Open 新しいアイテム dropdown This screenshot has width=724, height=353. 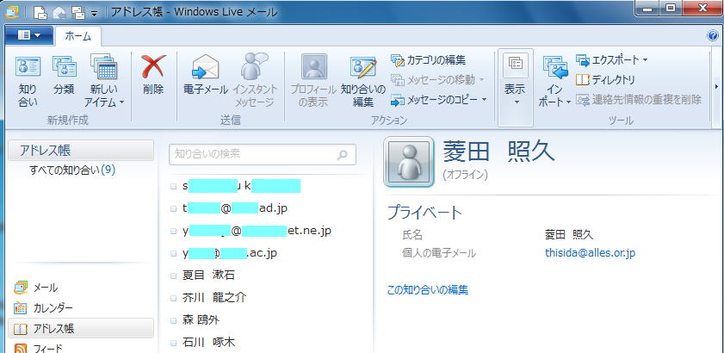click(x=104, y=82)
